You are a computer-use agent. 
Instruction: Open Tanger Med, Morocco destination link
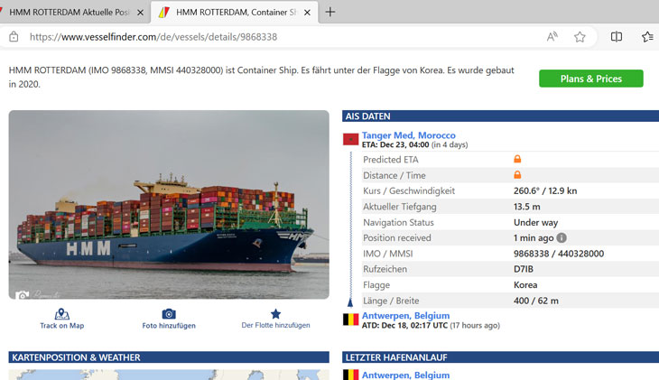point(408,135)
